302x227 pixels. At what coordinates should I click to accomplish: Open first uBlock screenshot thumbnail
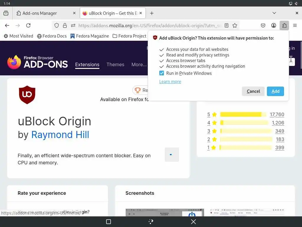(x=165, y=212)
